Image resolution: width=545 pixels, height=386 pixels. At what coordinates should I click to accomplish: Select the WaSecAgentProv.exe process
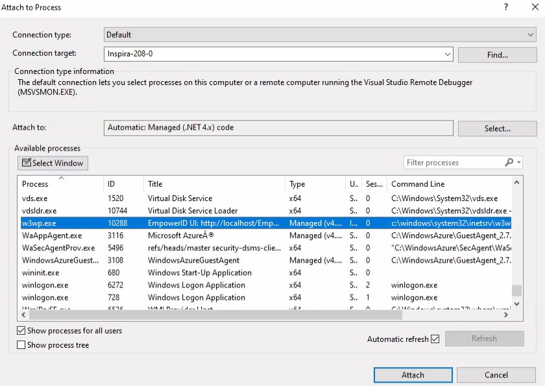tap(266, 248)
